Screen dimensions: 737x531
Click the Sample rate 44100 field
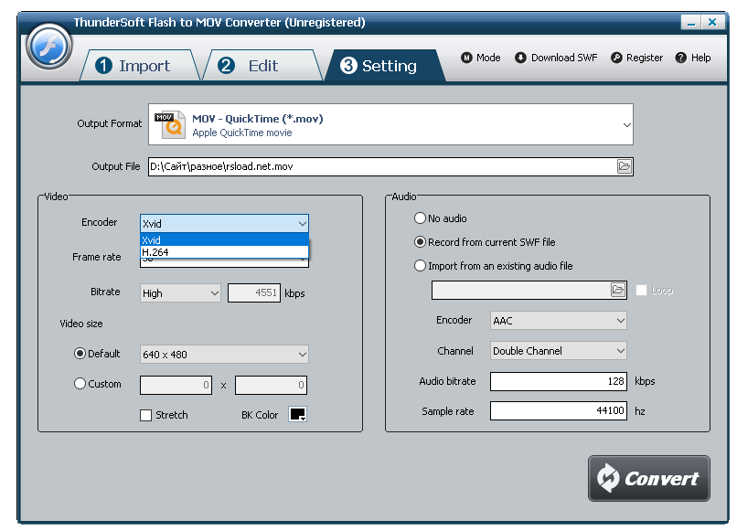pyautogui.click(x=559, y=410)
